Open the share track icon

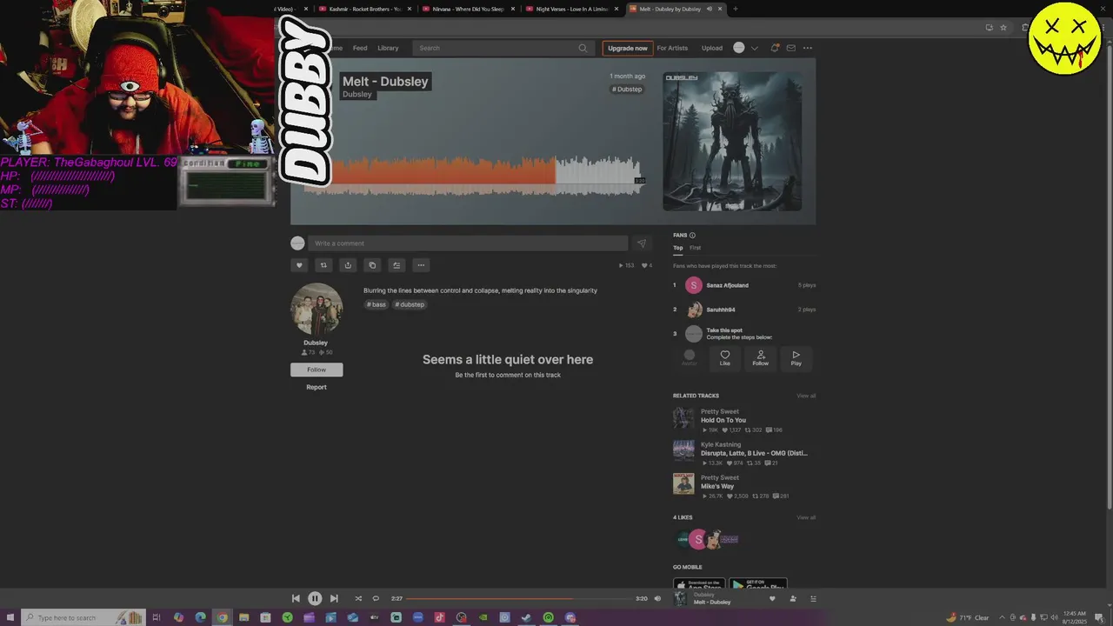[x=348, y=265]
